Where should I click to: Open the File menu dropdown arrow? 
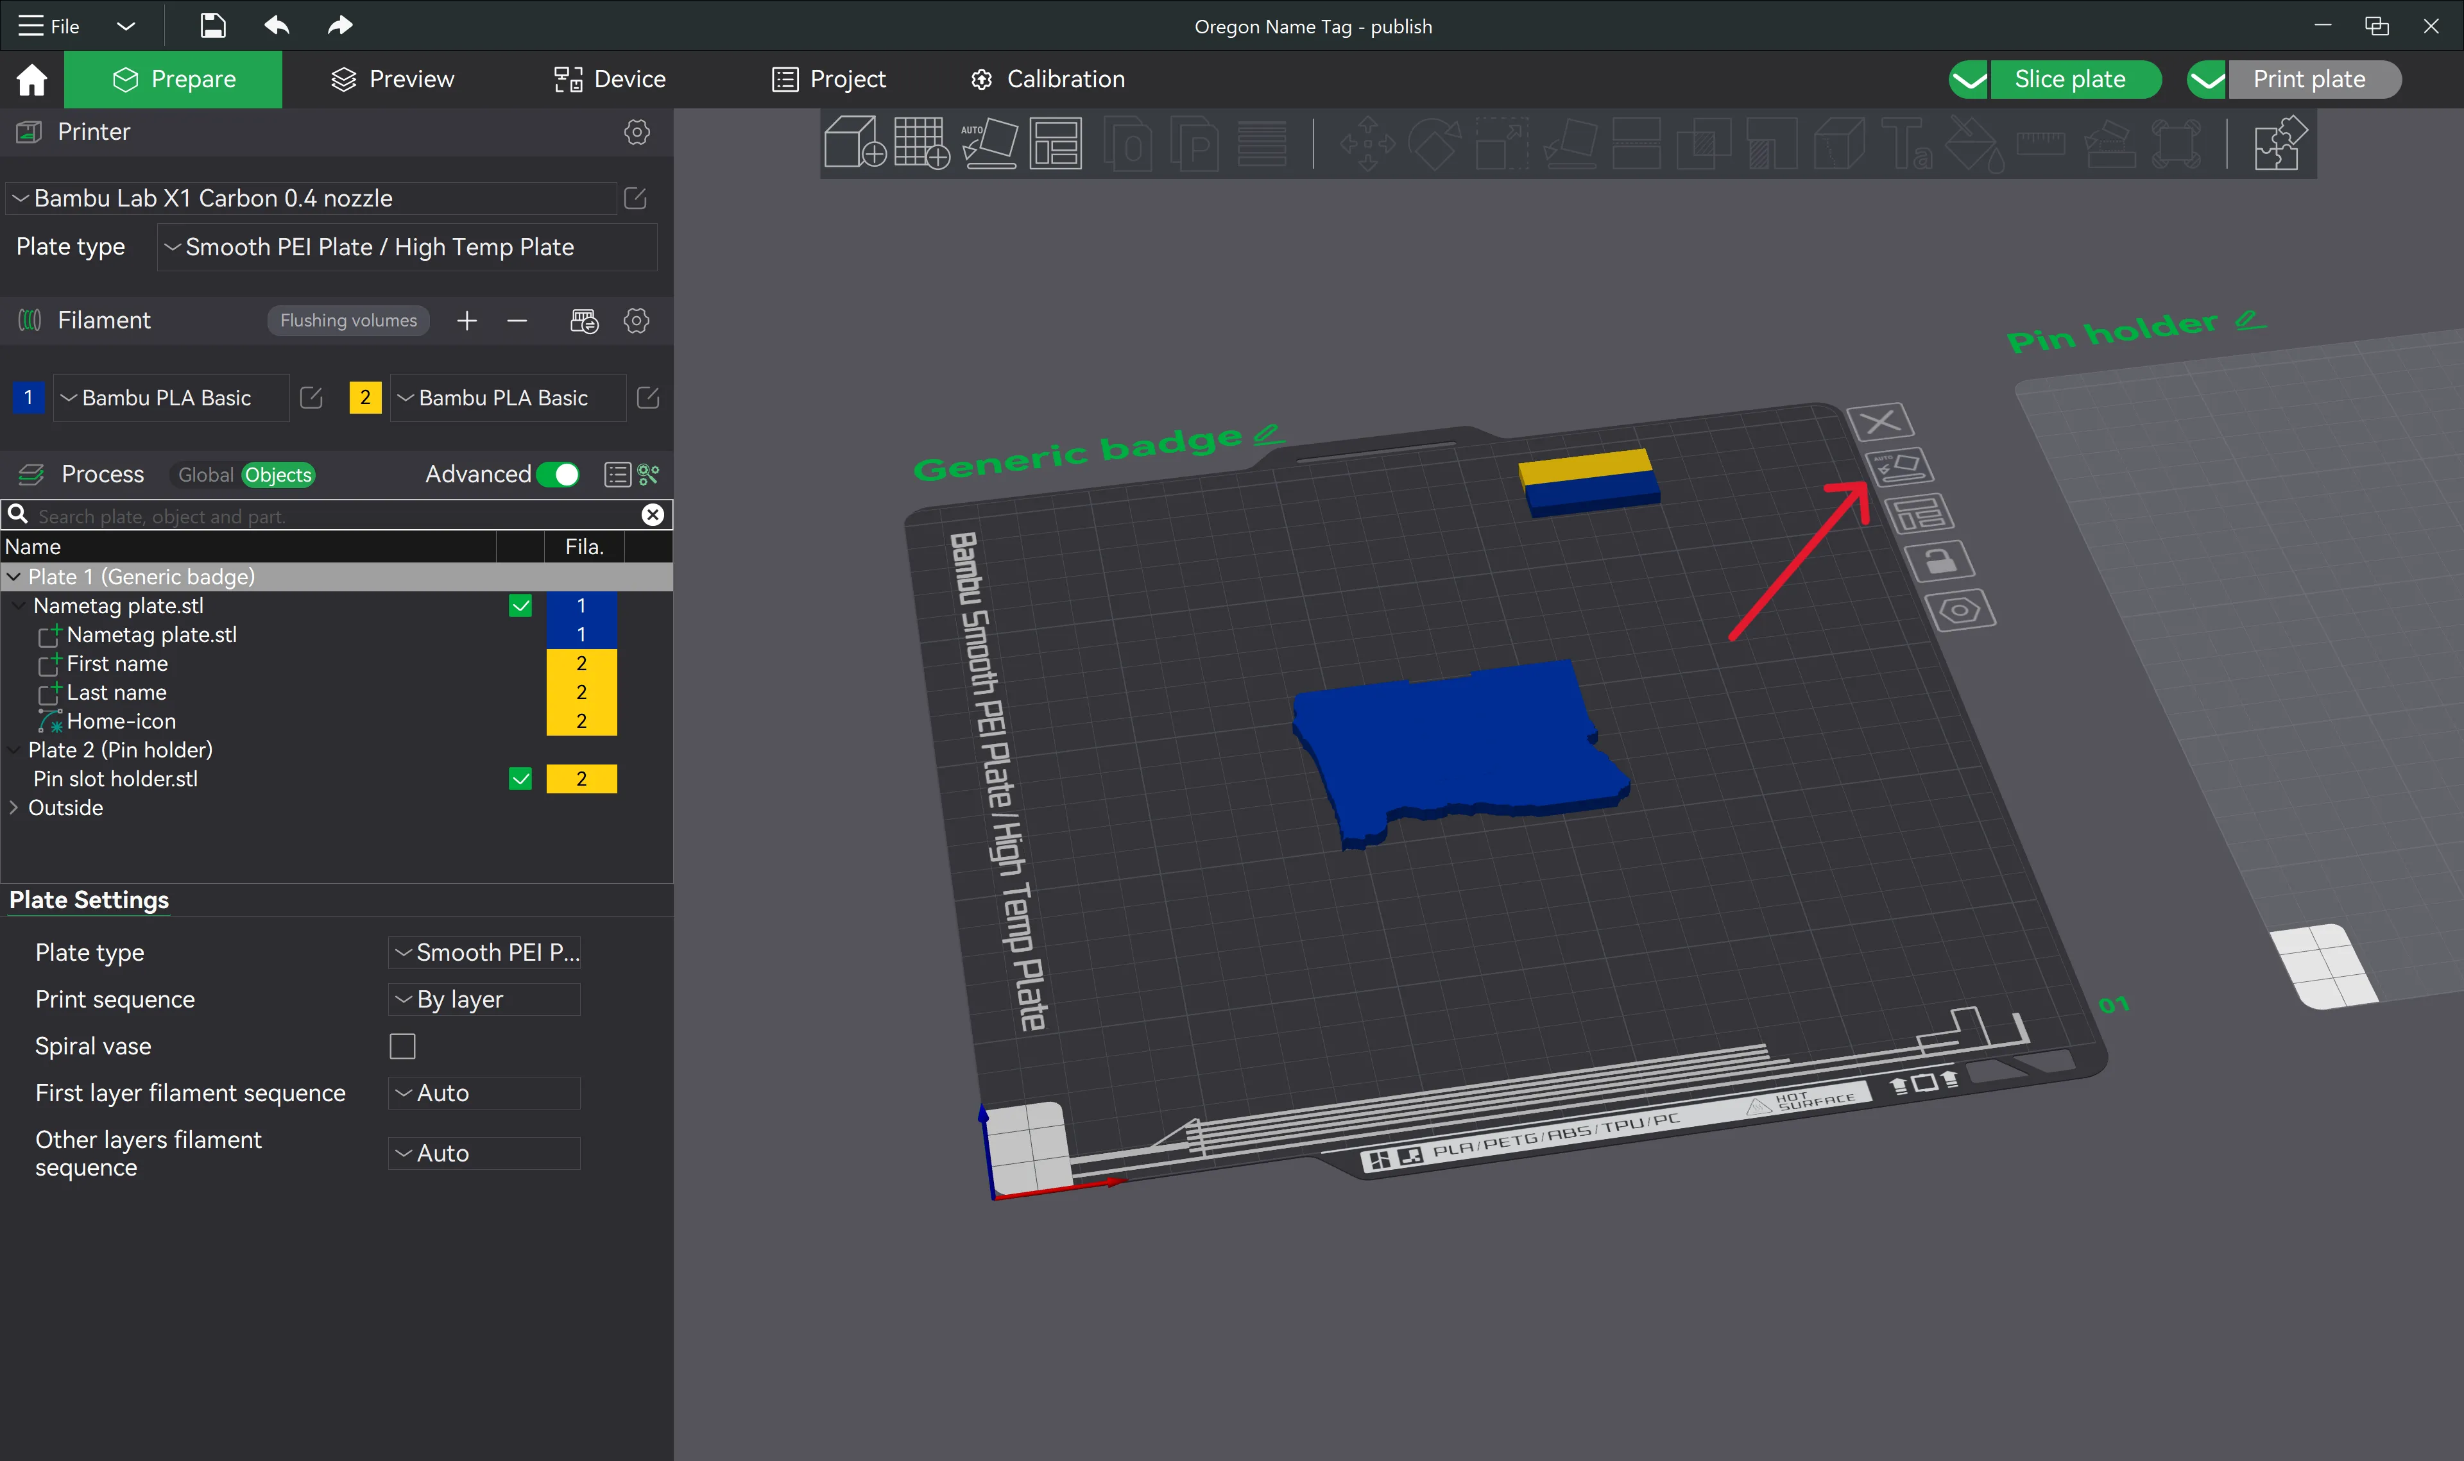125,26
